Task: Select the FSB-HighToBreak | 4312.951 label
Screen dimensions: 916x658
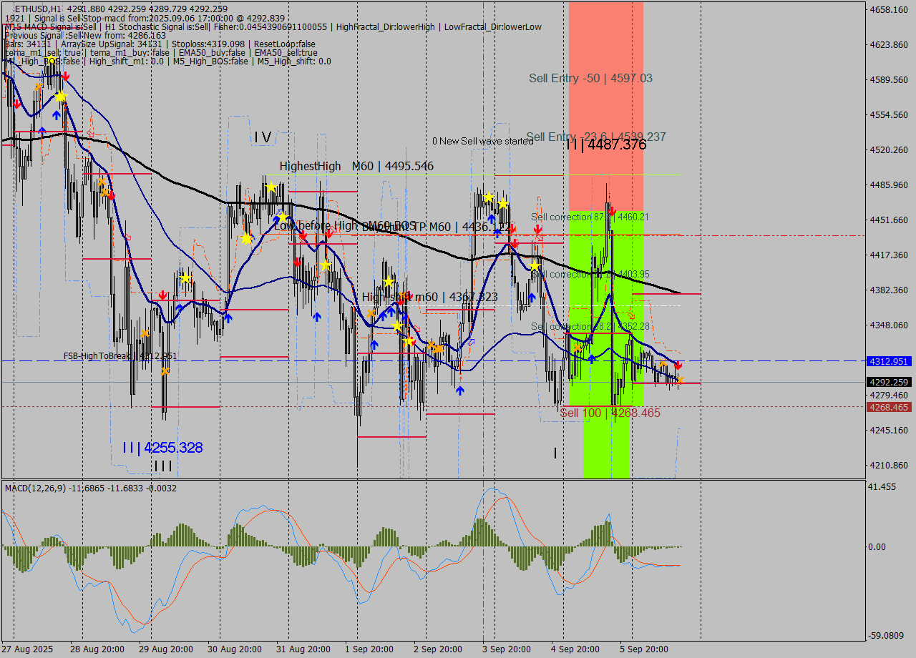Action: coord(120,355)
